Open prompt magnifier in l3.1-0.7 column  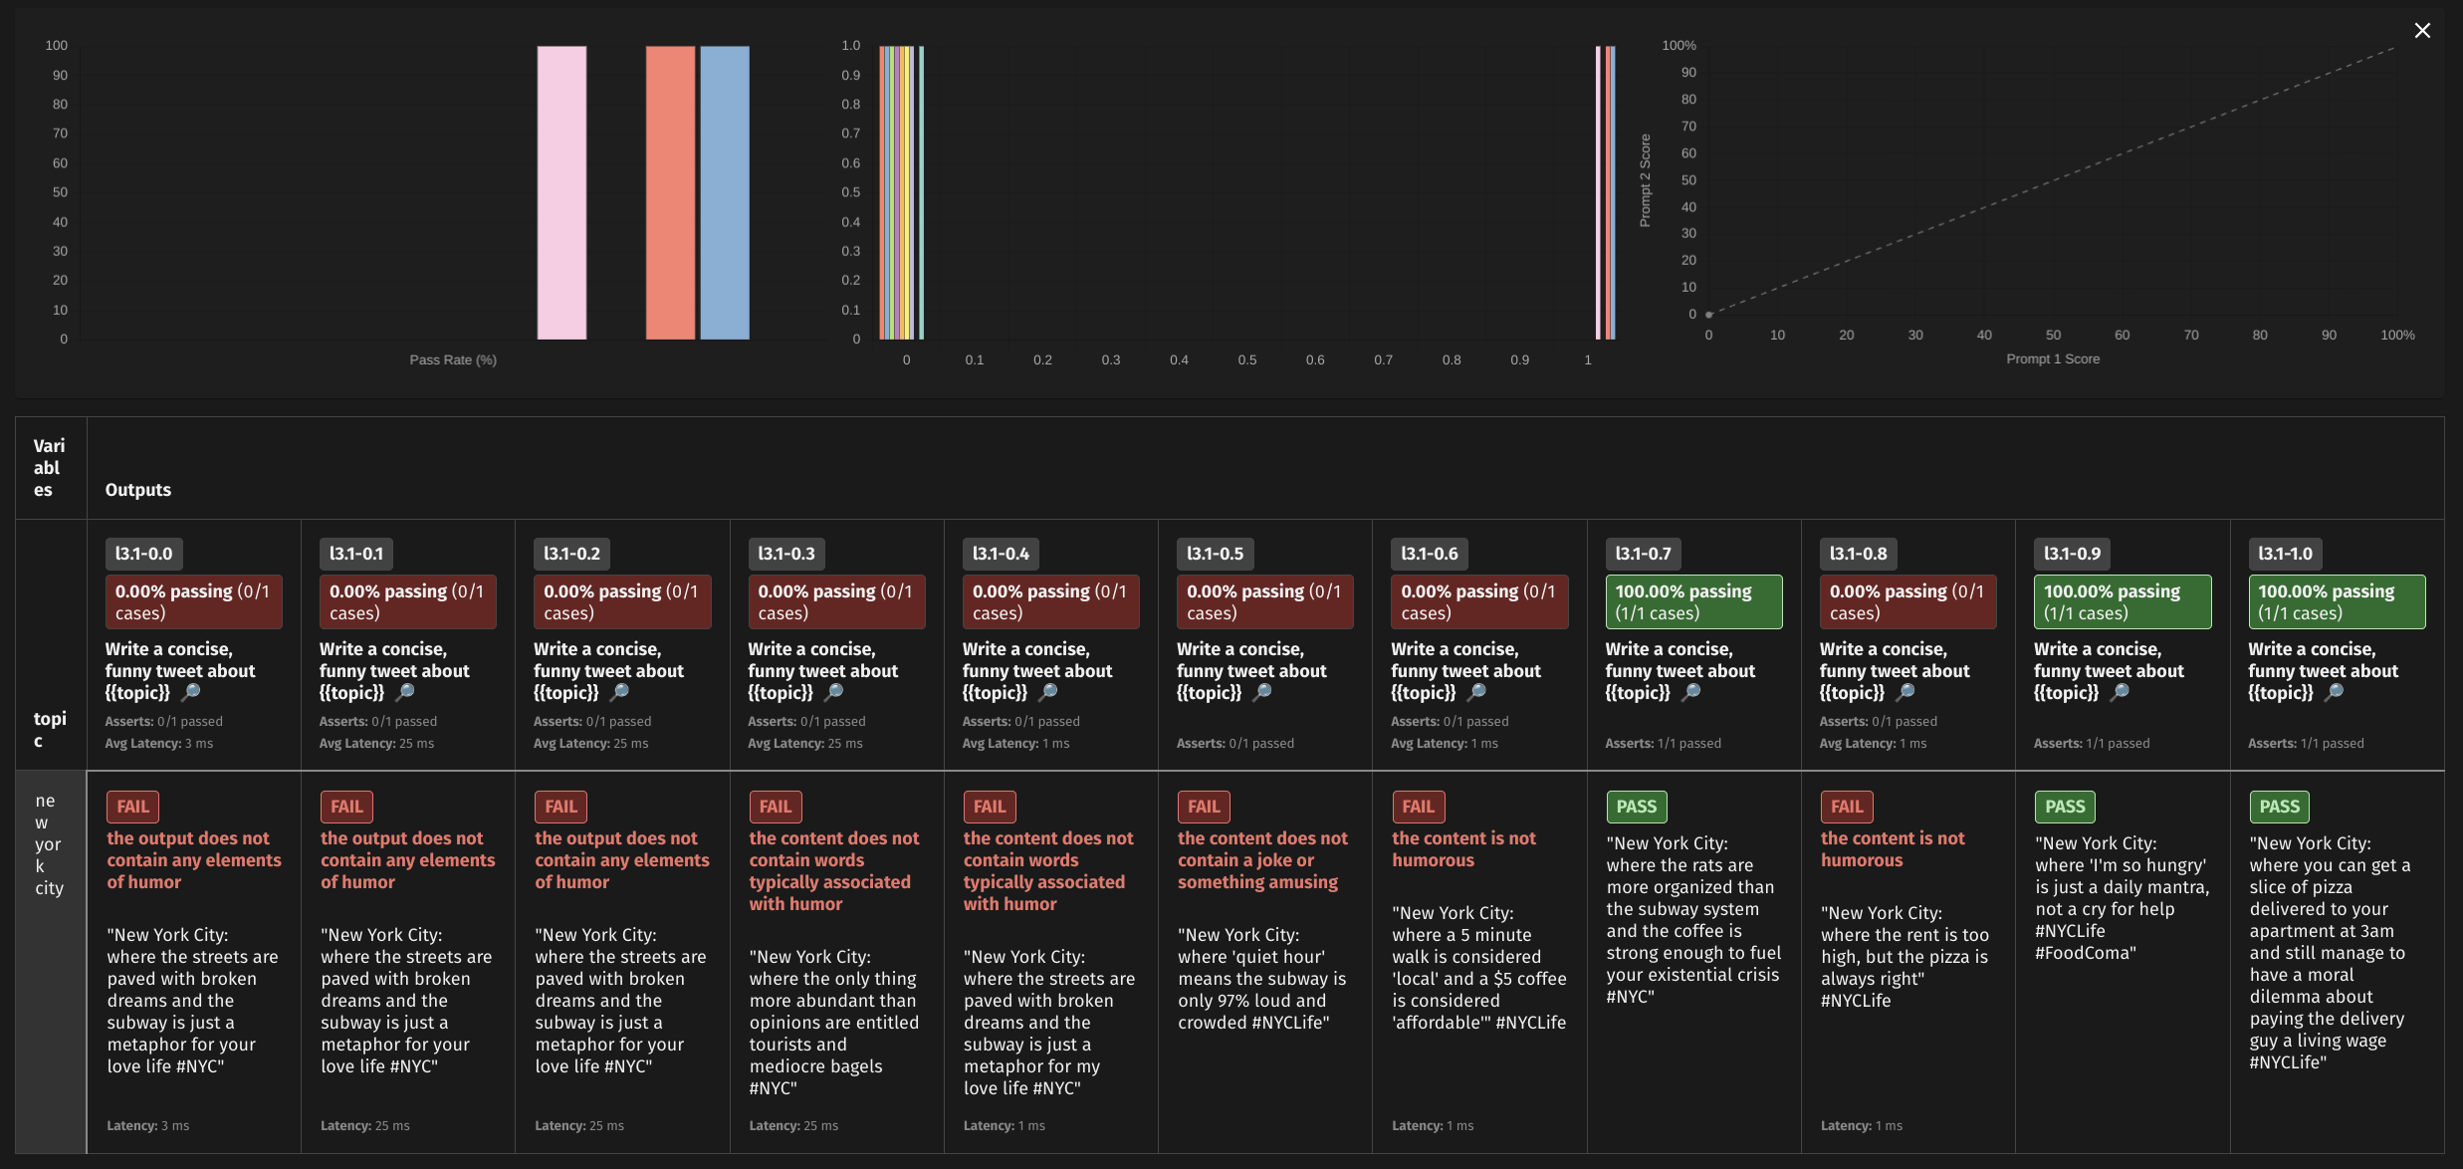pyautogui.click(x=1691, y=692)
